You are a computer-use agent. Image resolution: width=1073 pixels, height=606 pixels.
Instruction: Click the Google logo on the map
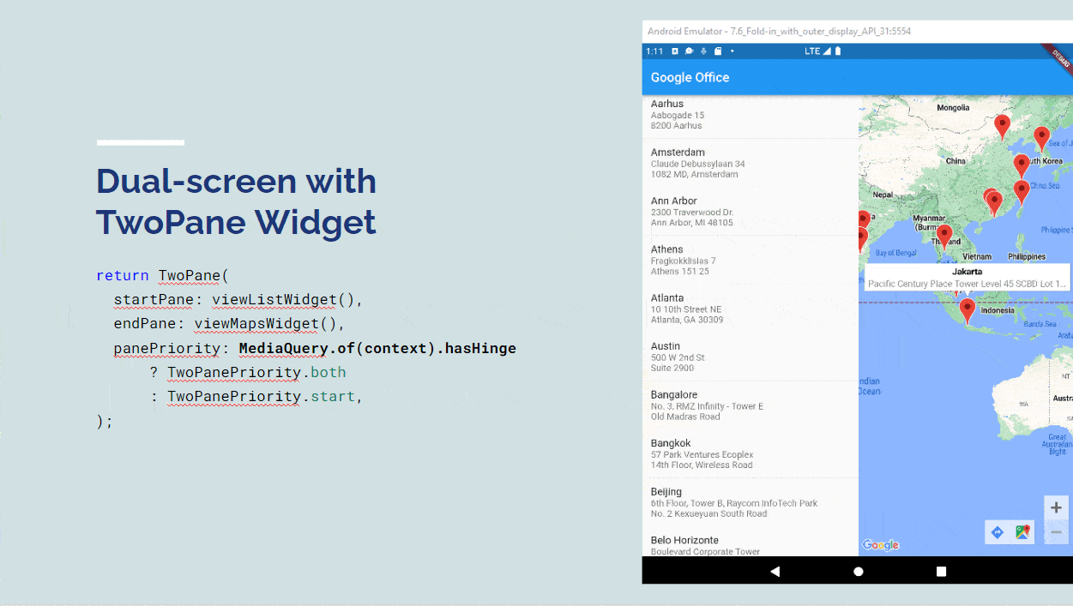881,545
